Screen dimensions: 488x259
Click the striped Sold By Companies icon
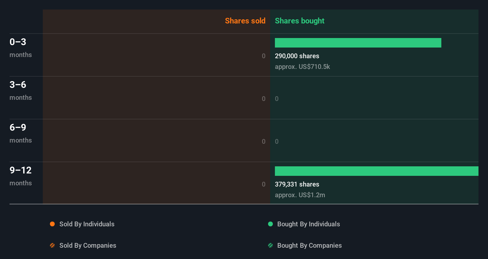52,245
